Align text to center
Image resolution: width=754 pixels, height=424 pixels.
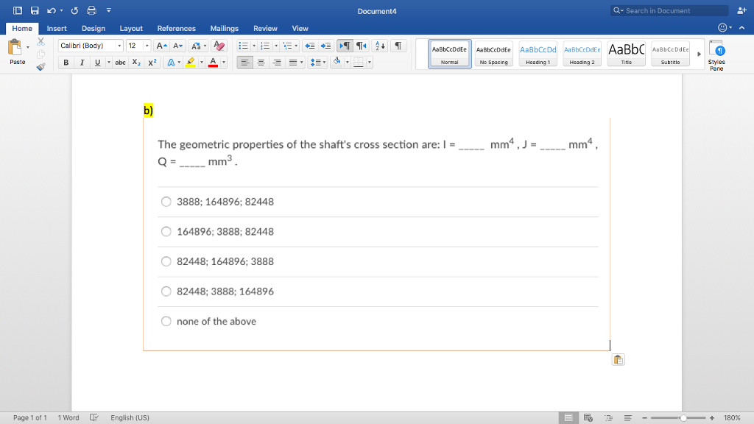(261, 63)
